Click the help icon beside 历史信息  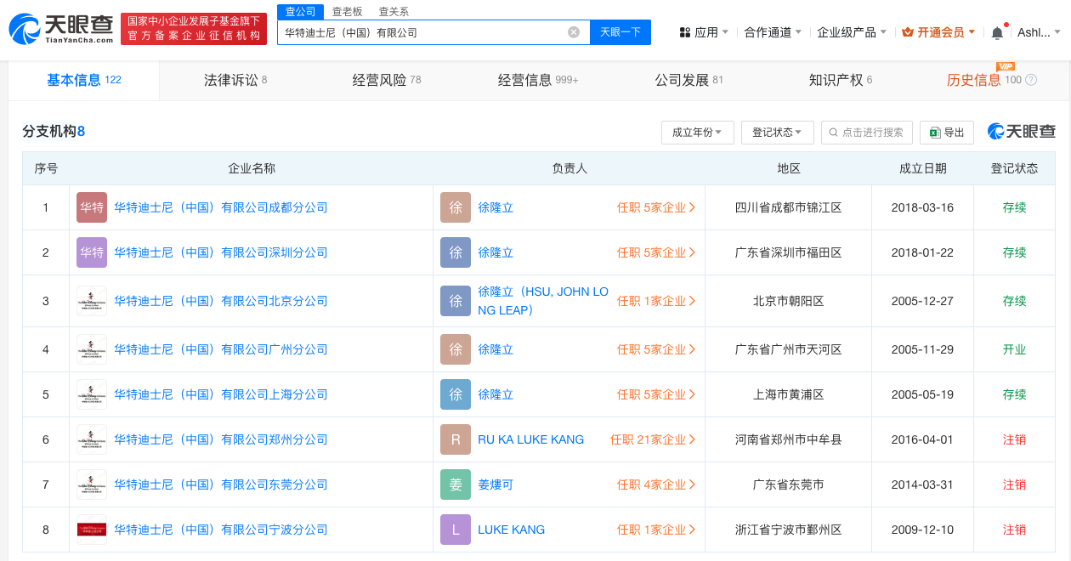tap(1031, 80)
